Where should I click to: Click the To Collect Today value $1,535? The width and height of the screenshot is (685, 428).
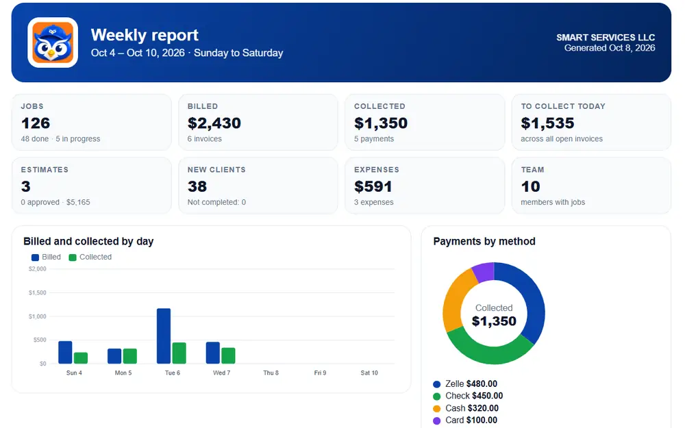[547, 123]
